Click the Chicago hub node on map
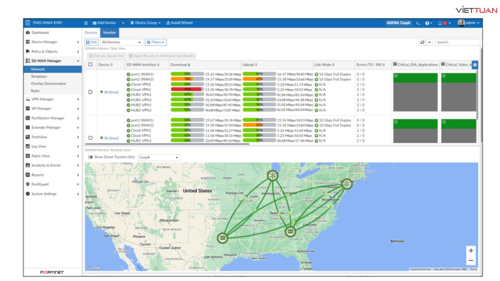 tap(272, 176)
